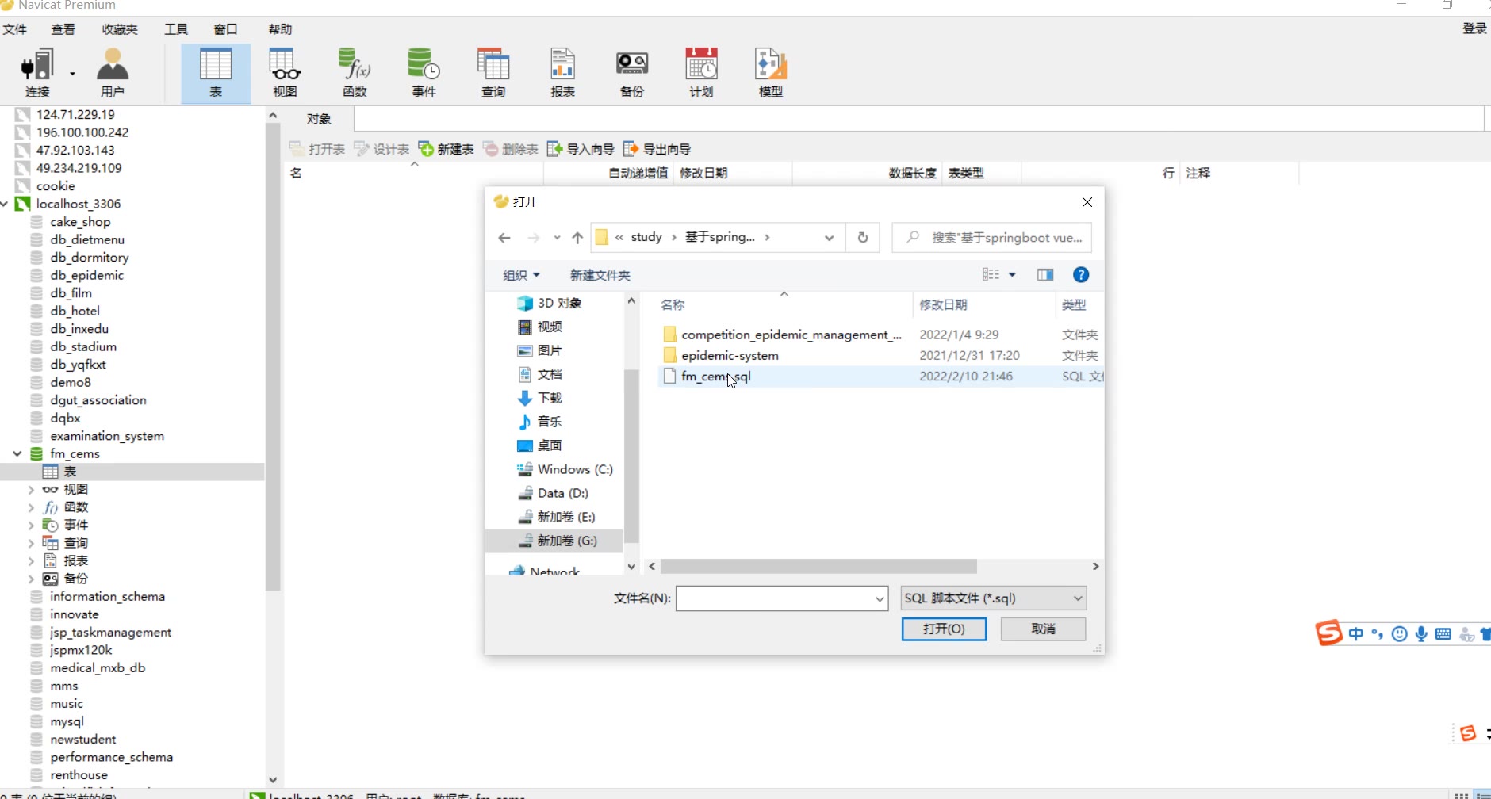Click the Cancel button in dialog
Image resolution: width=1491 pixels, height=799 pixels.
[1043, 629]
